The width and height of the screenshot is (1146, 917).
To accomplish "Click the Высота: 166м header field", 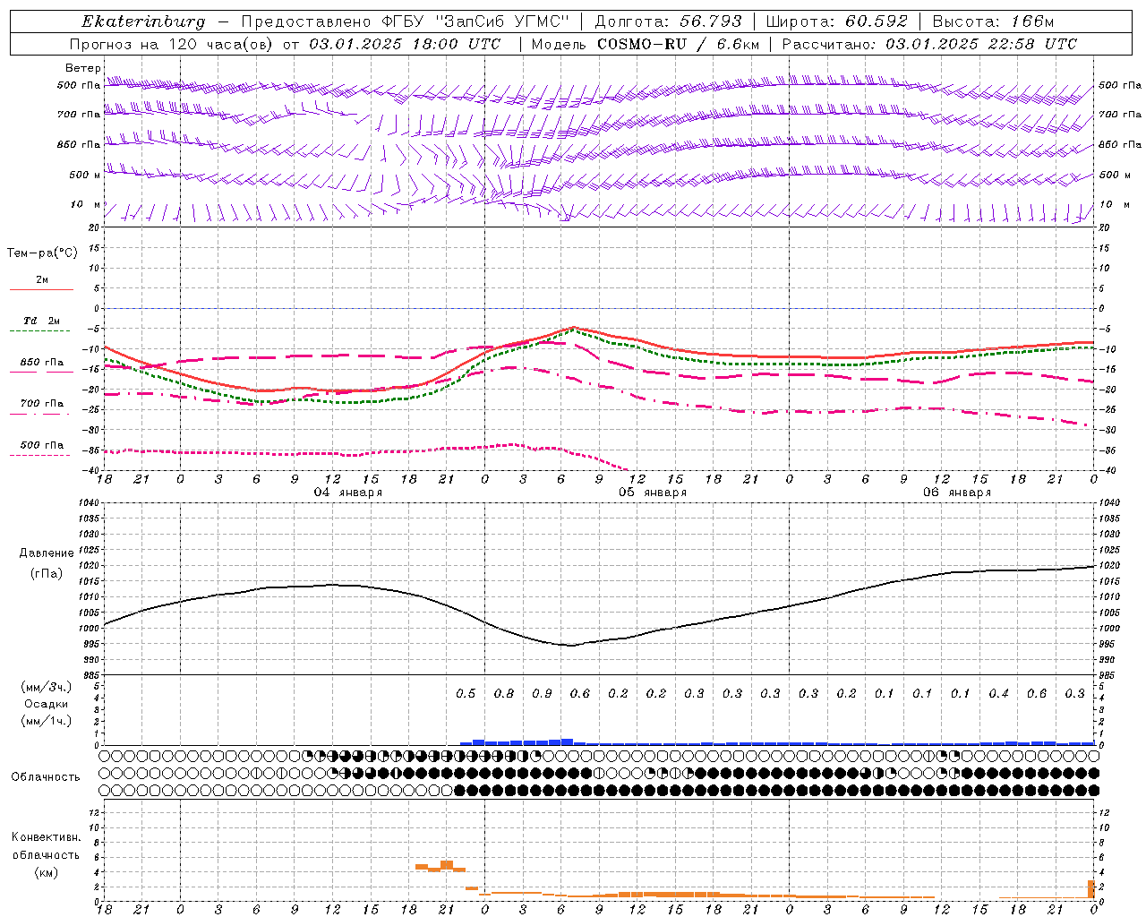I will [993, 21].
